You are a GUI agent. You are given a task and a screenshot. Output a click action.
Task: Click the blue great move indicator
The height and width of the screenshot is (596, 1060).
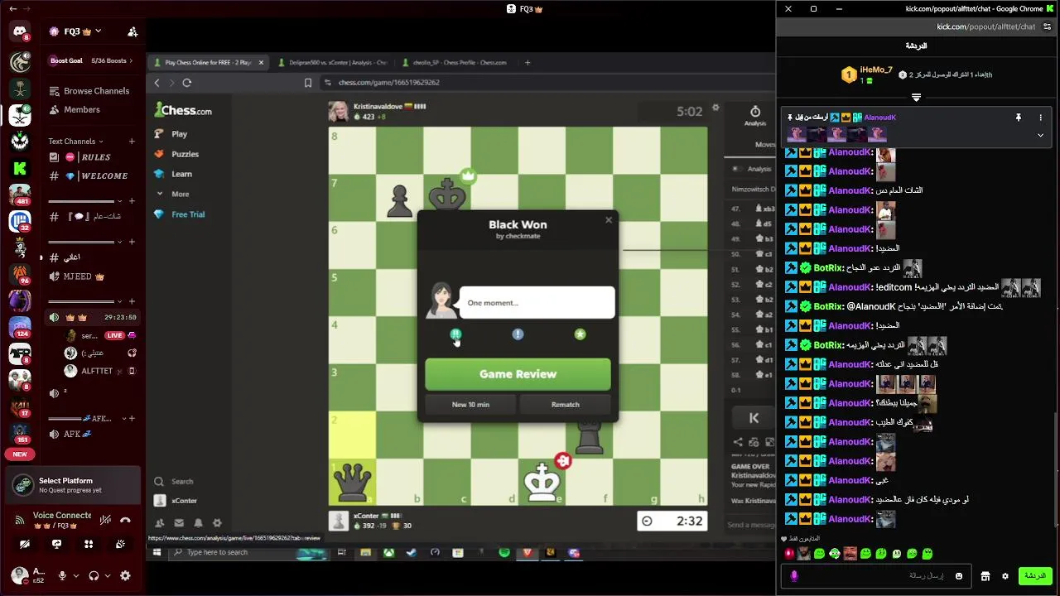click(x=518, y=334)
